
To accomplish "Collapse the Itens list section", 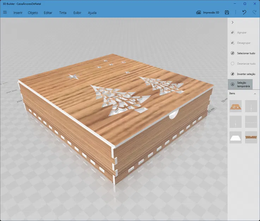I will point(255,94).
